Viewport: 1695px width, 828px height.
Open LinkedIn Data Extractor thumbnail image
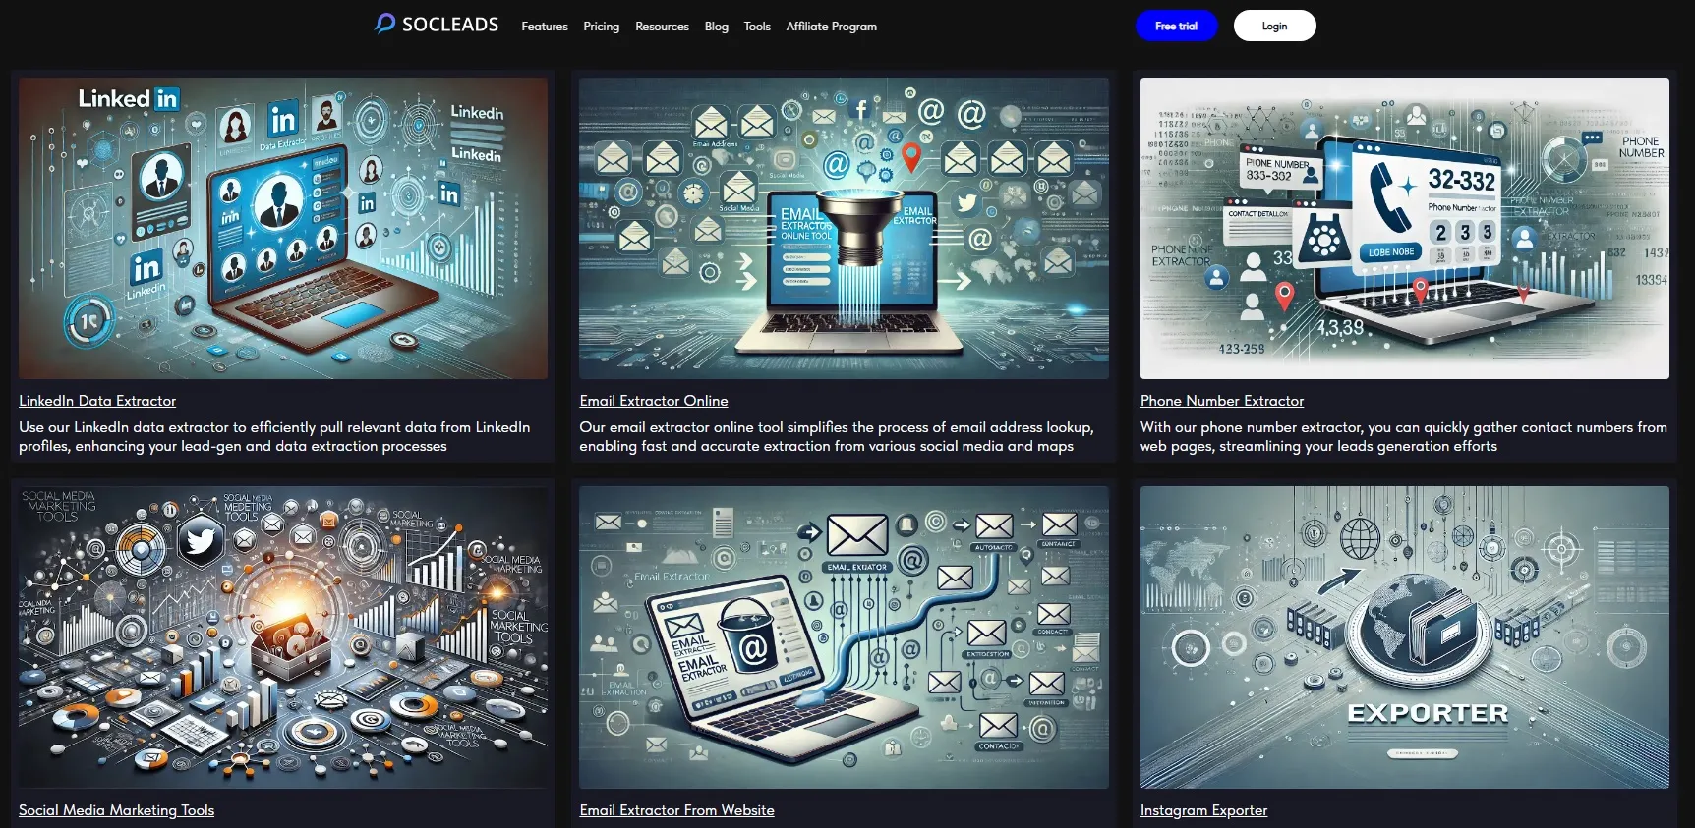click(x=283, y=228)
